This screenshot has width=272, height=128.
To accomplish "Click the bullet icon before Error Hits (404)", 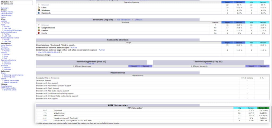I will (3, 90).
